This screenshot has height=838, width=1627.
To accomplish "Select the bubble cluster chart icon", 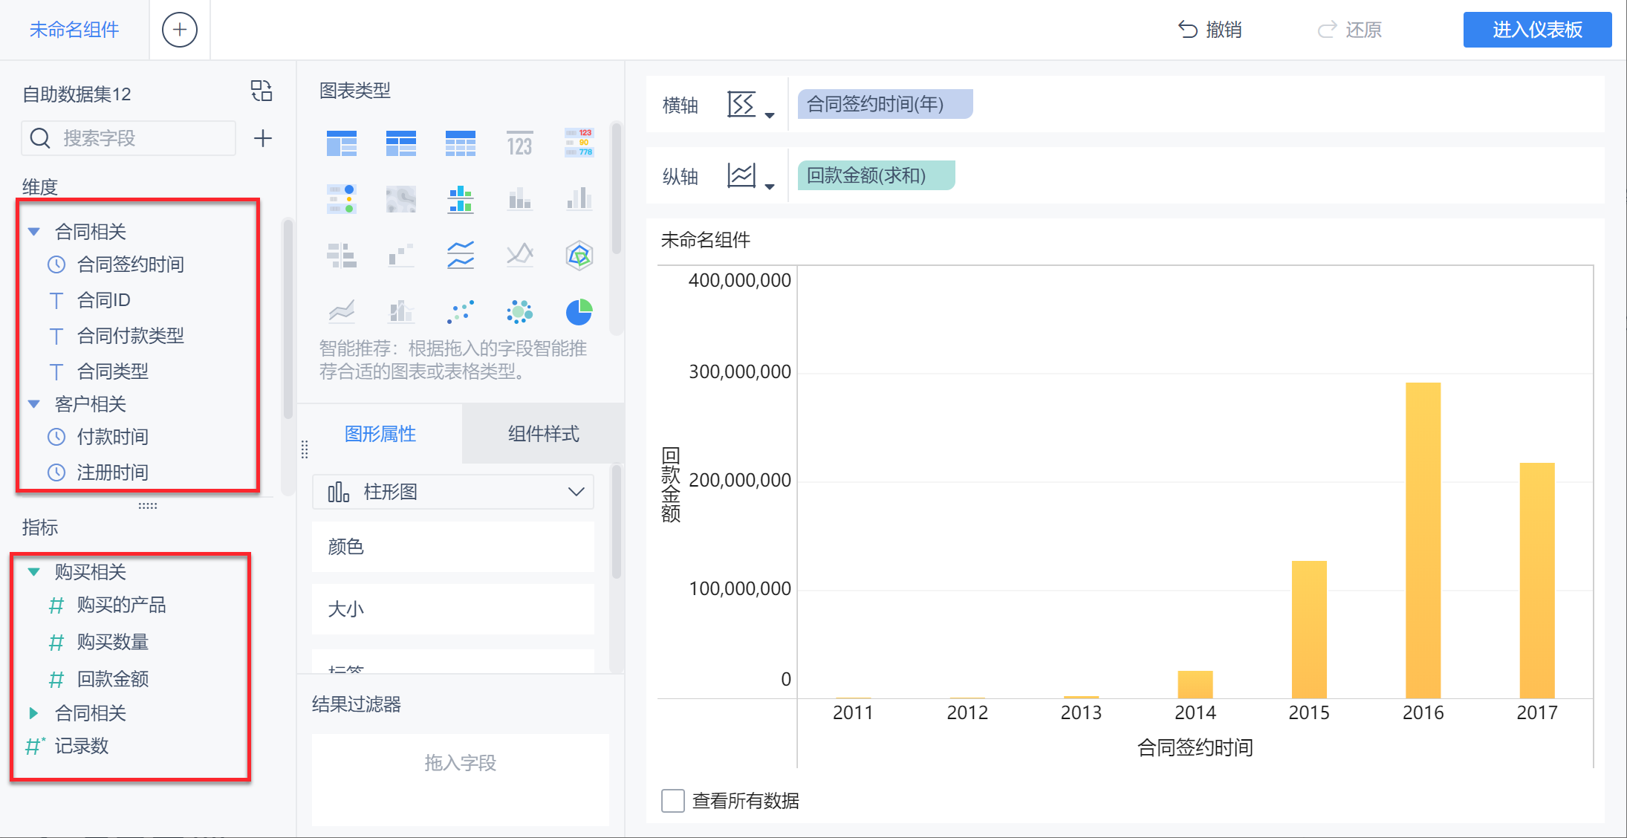I will pyautogui.click(x=519, y=312).
